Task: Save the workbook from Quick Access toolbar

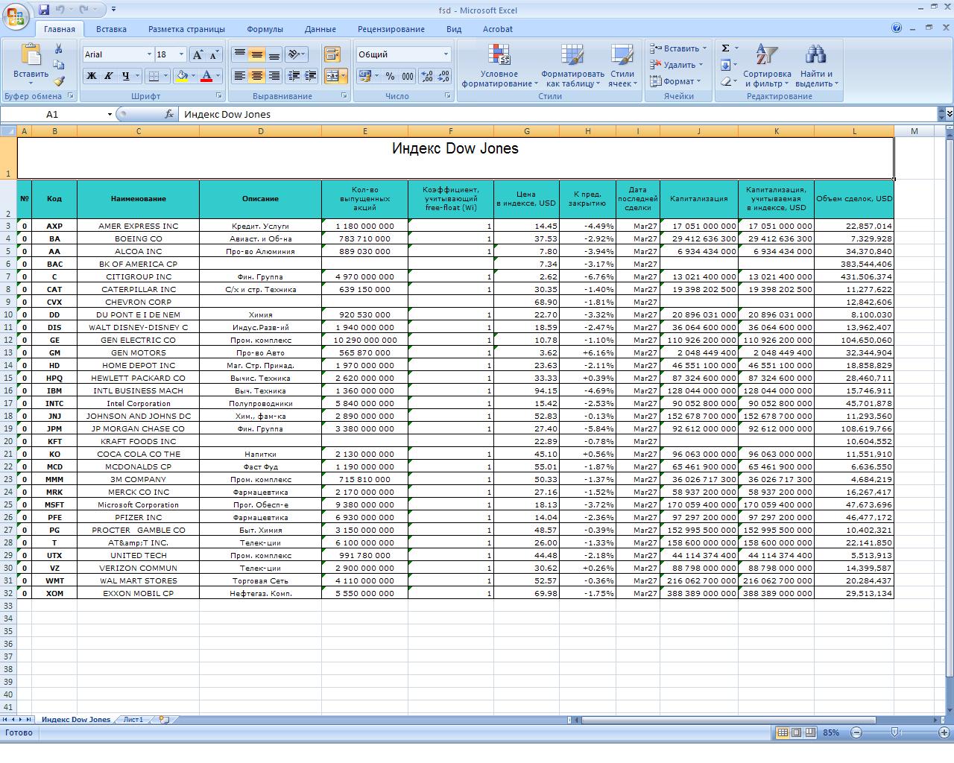Action: pyautogui.click(x=44, y=10)
